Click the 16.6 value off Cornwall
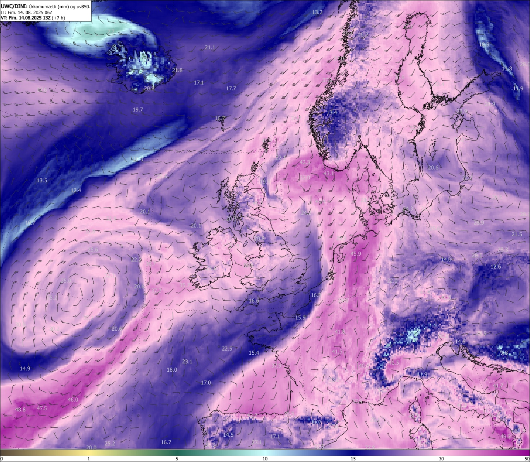 254,301
